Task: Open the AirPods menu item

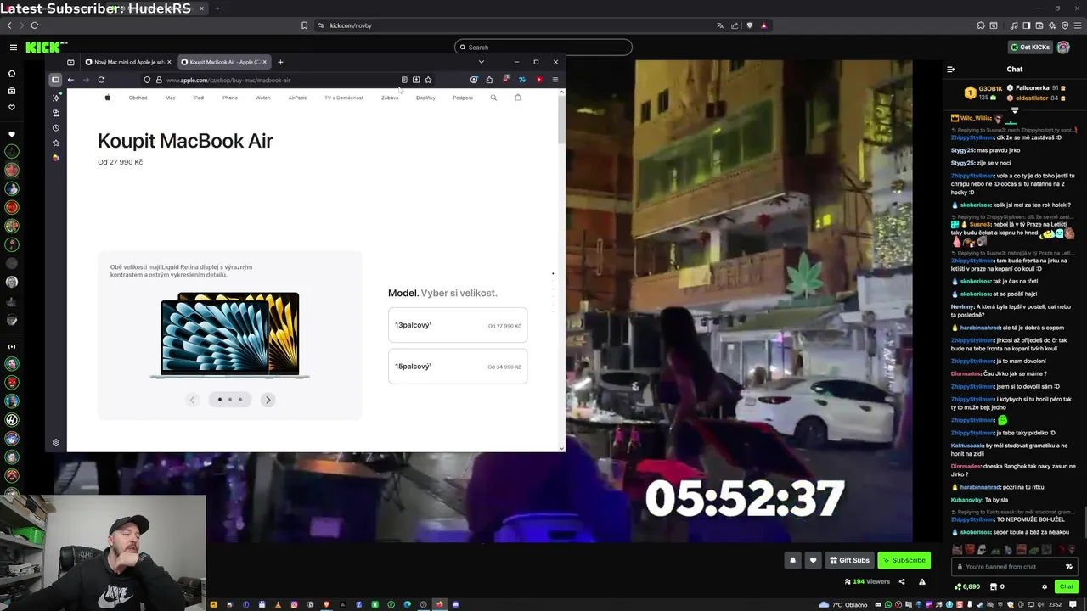Action: click(x=297, y=98)
